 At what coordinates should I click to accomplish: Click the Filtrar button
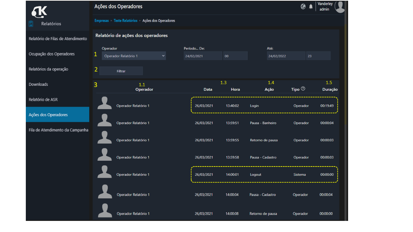(121, 71)
